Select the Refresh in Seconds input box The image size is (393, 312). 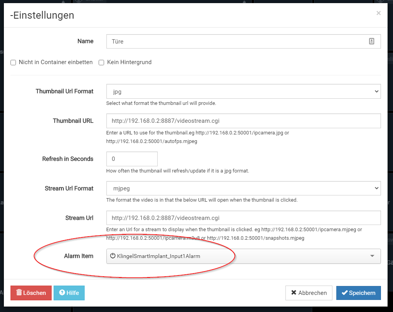[132, 159]
